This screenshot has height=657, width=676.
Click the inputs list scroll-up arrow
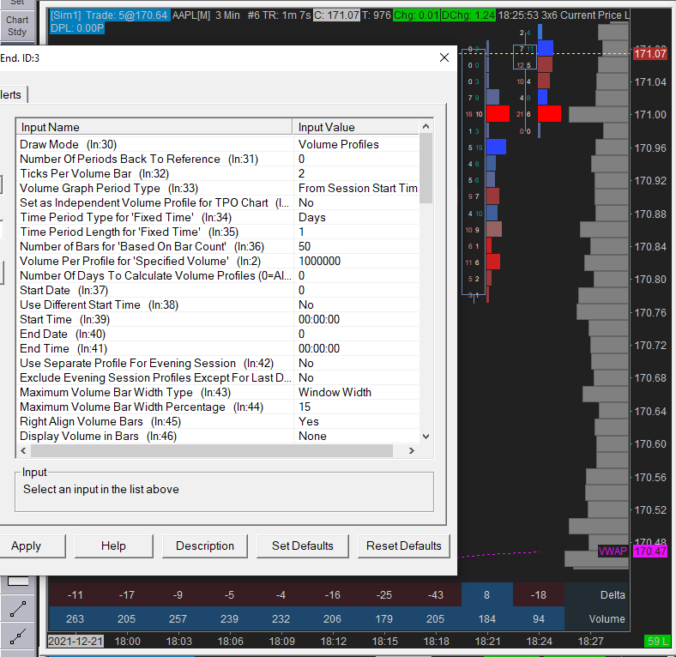[426, 127]
